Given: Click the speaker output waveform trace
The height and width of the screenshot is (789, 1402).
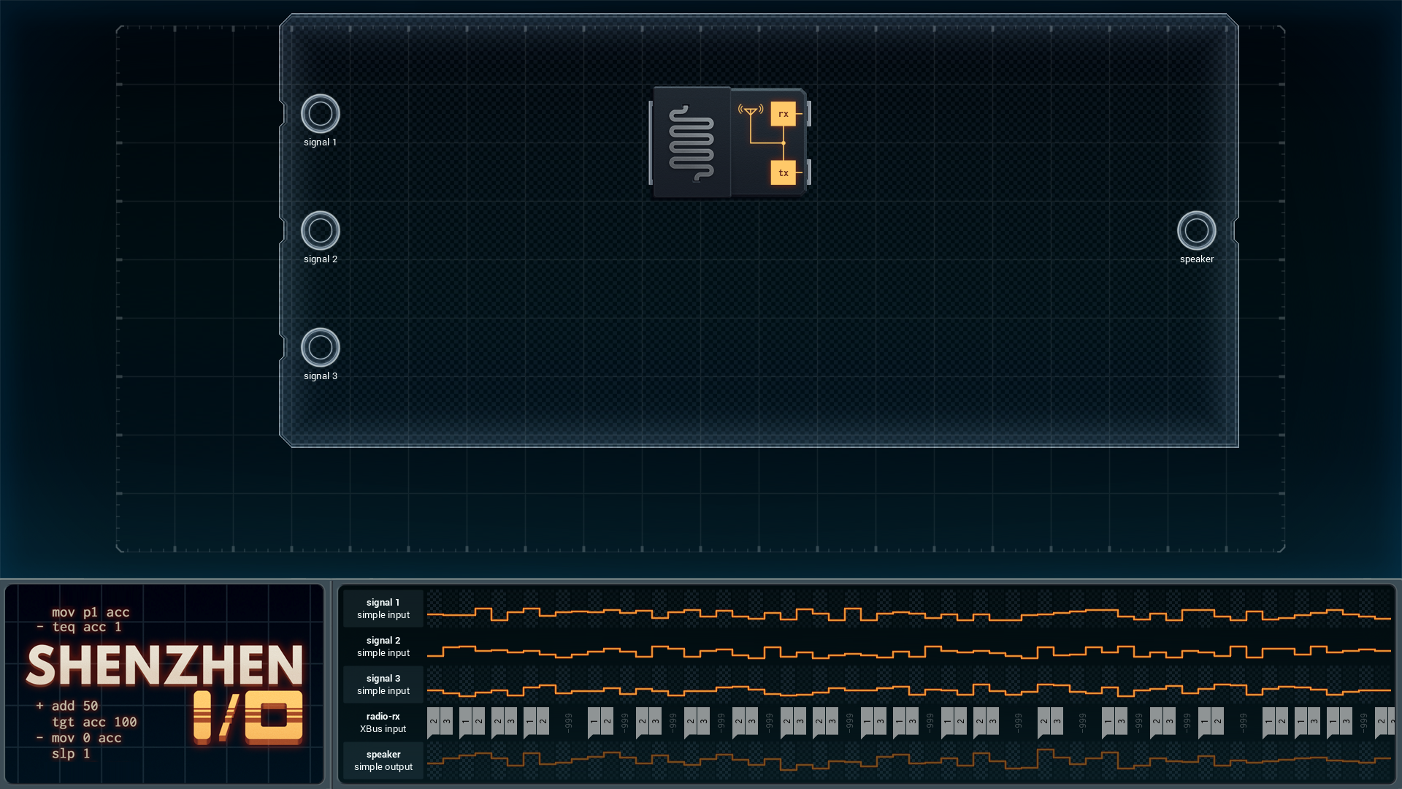Looking at the screenshot, I should (909, 760).
